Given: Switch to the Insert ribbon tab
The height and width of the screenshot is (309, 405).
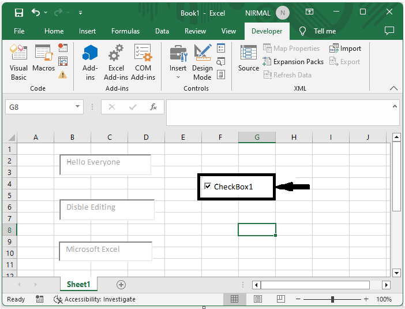Looking at the screenshot, I should tap(87, 31).
